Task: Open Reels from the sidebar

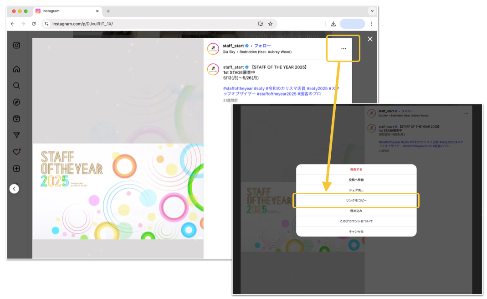Action: click(16, 119)
